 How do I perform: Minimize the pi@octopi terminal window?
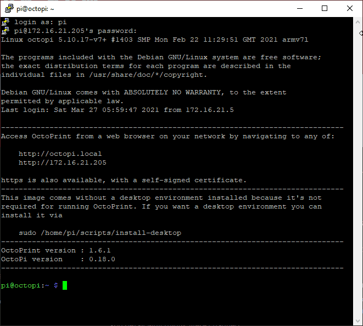pyautogui.click(x=300, y=8)
